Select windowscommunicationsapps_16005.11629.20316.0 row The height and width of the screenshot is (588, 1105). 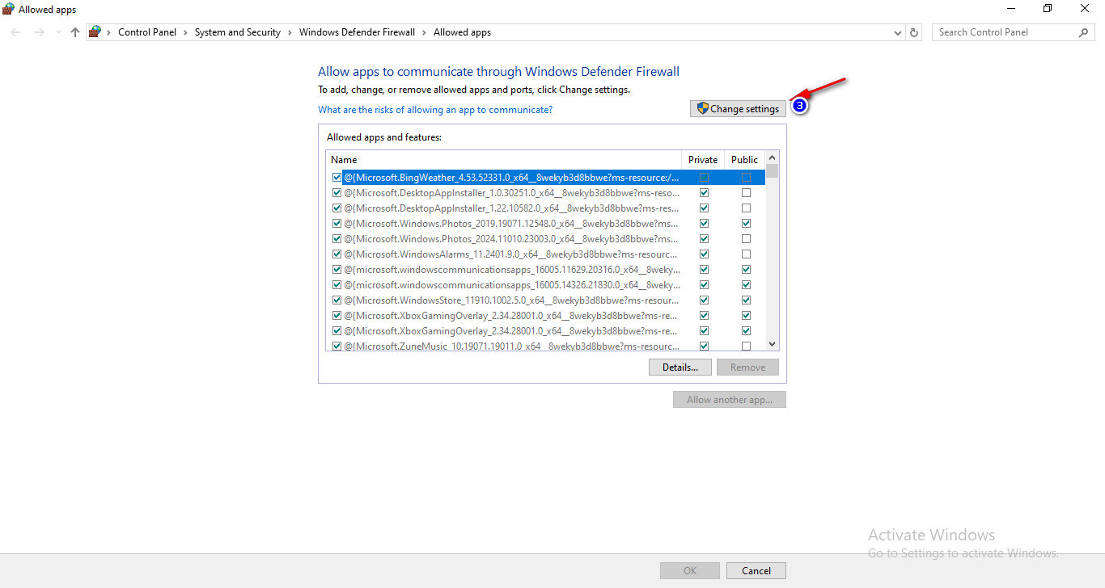click(546, 270)
